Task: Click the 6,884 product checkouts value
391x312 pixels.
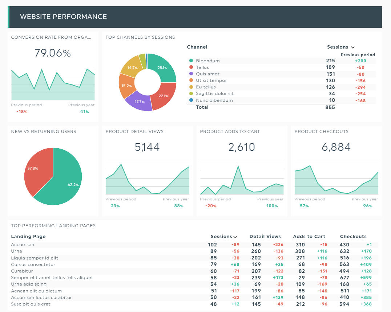Action: pyautogui.click(x=336, y=147)
